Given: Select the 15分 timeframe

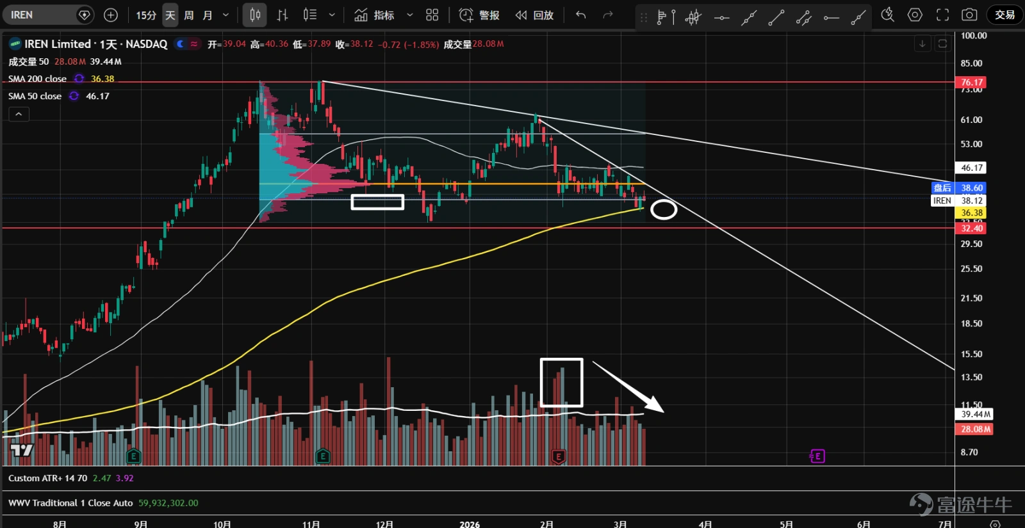Looking at the screenshot, I should click(x=146, y=15).
